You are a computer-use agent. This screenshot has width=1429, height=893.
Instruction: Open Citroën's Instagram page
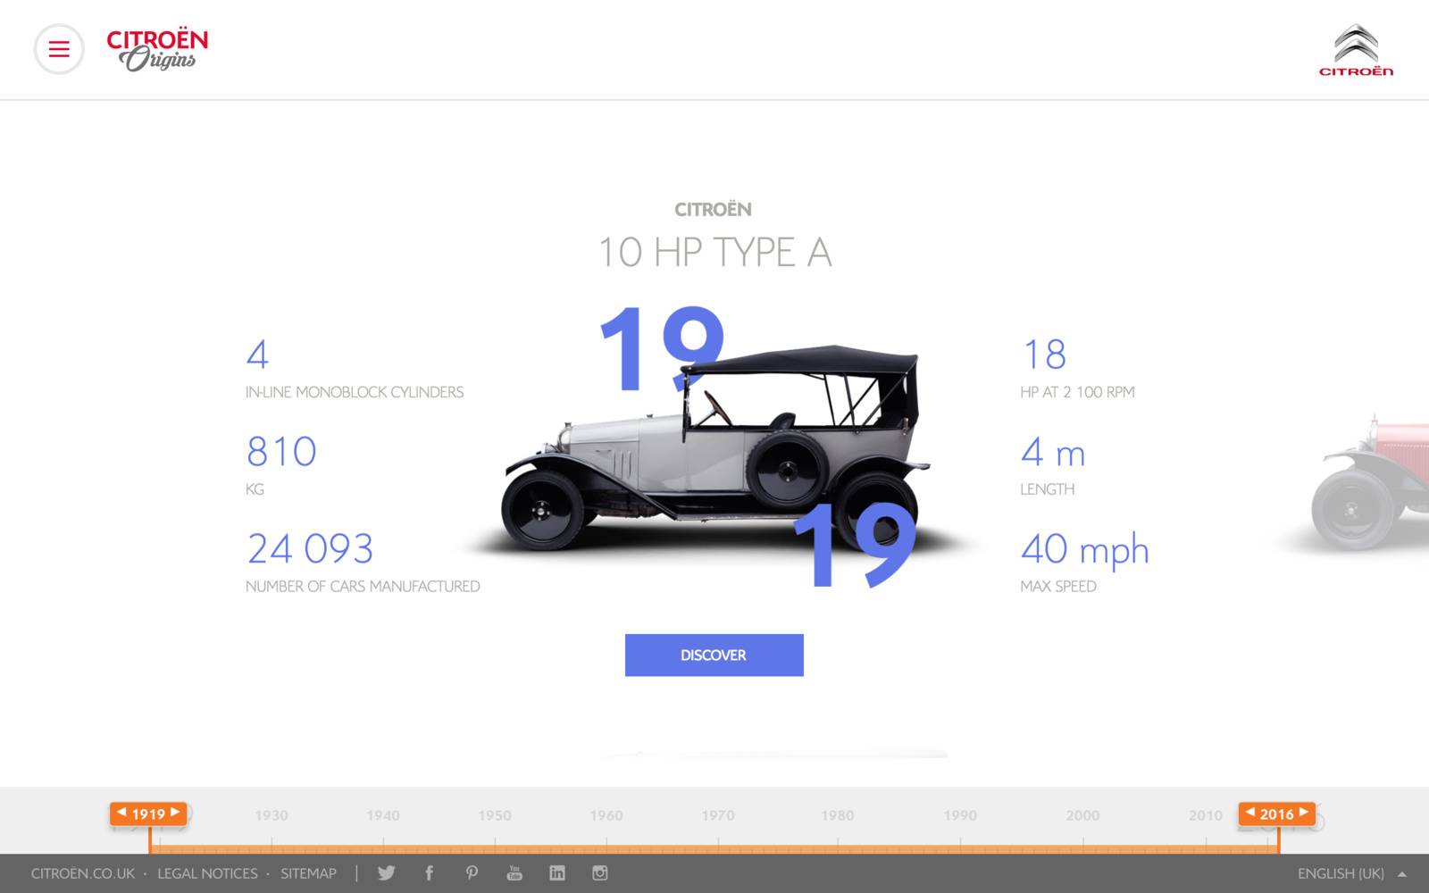click(601, 873)
